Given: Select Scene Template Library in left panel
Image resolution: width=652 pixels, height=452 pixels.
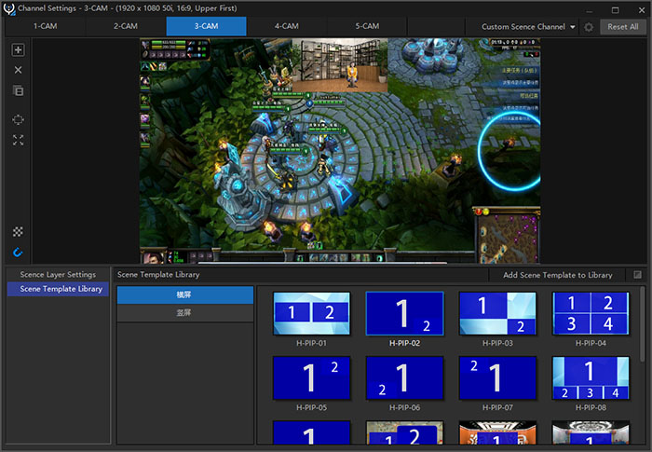Looking at the screenshot, I should click(x=58, y=289).
